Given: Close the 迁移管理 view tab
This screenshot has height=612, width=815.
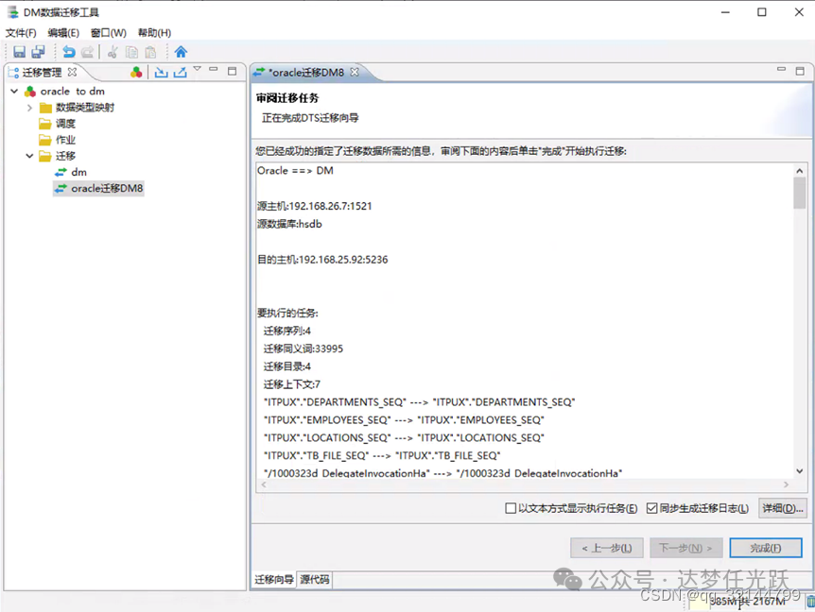Looking at the screenshot, I should [x=72, y=72].
